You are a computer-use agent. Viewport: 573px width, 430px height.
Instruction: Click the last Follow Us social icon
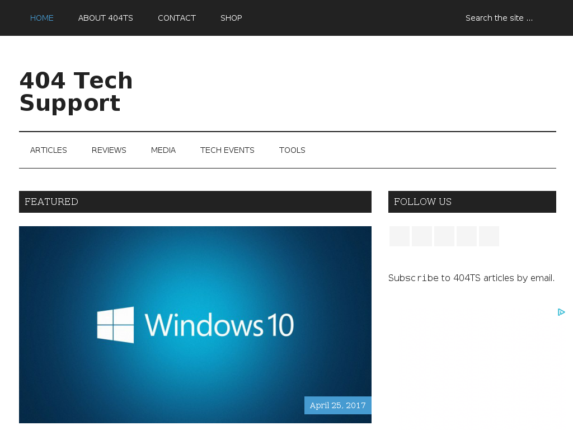[x=489, y=236]
